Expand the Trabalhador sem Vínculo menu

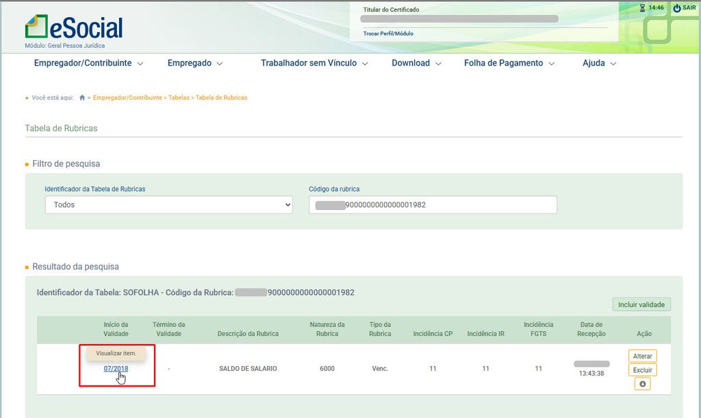click(314, 63)
